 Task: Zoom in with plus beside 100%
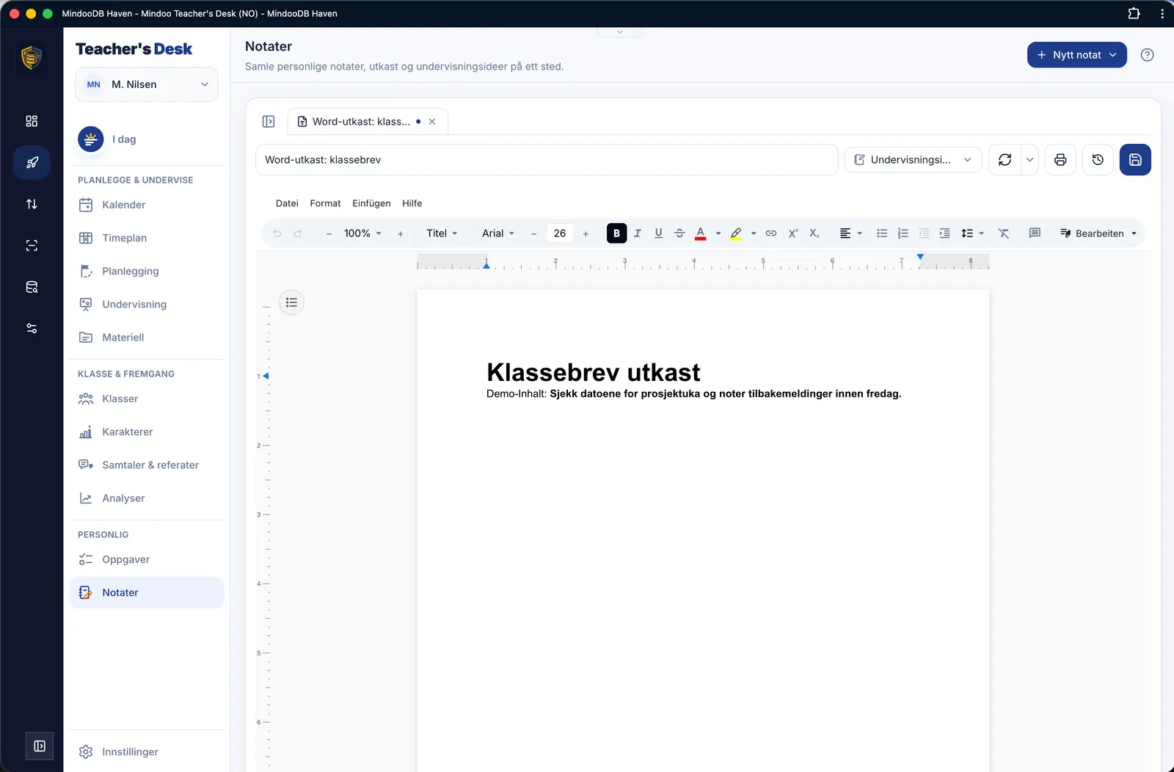point(400,234)
